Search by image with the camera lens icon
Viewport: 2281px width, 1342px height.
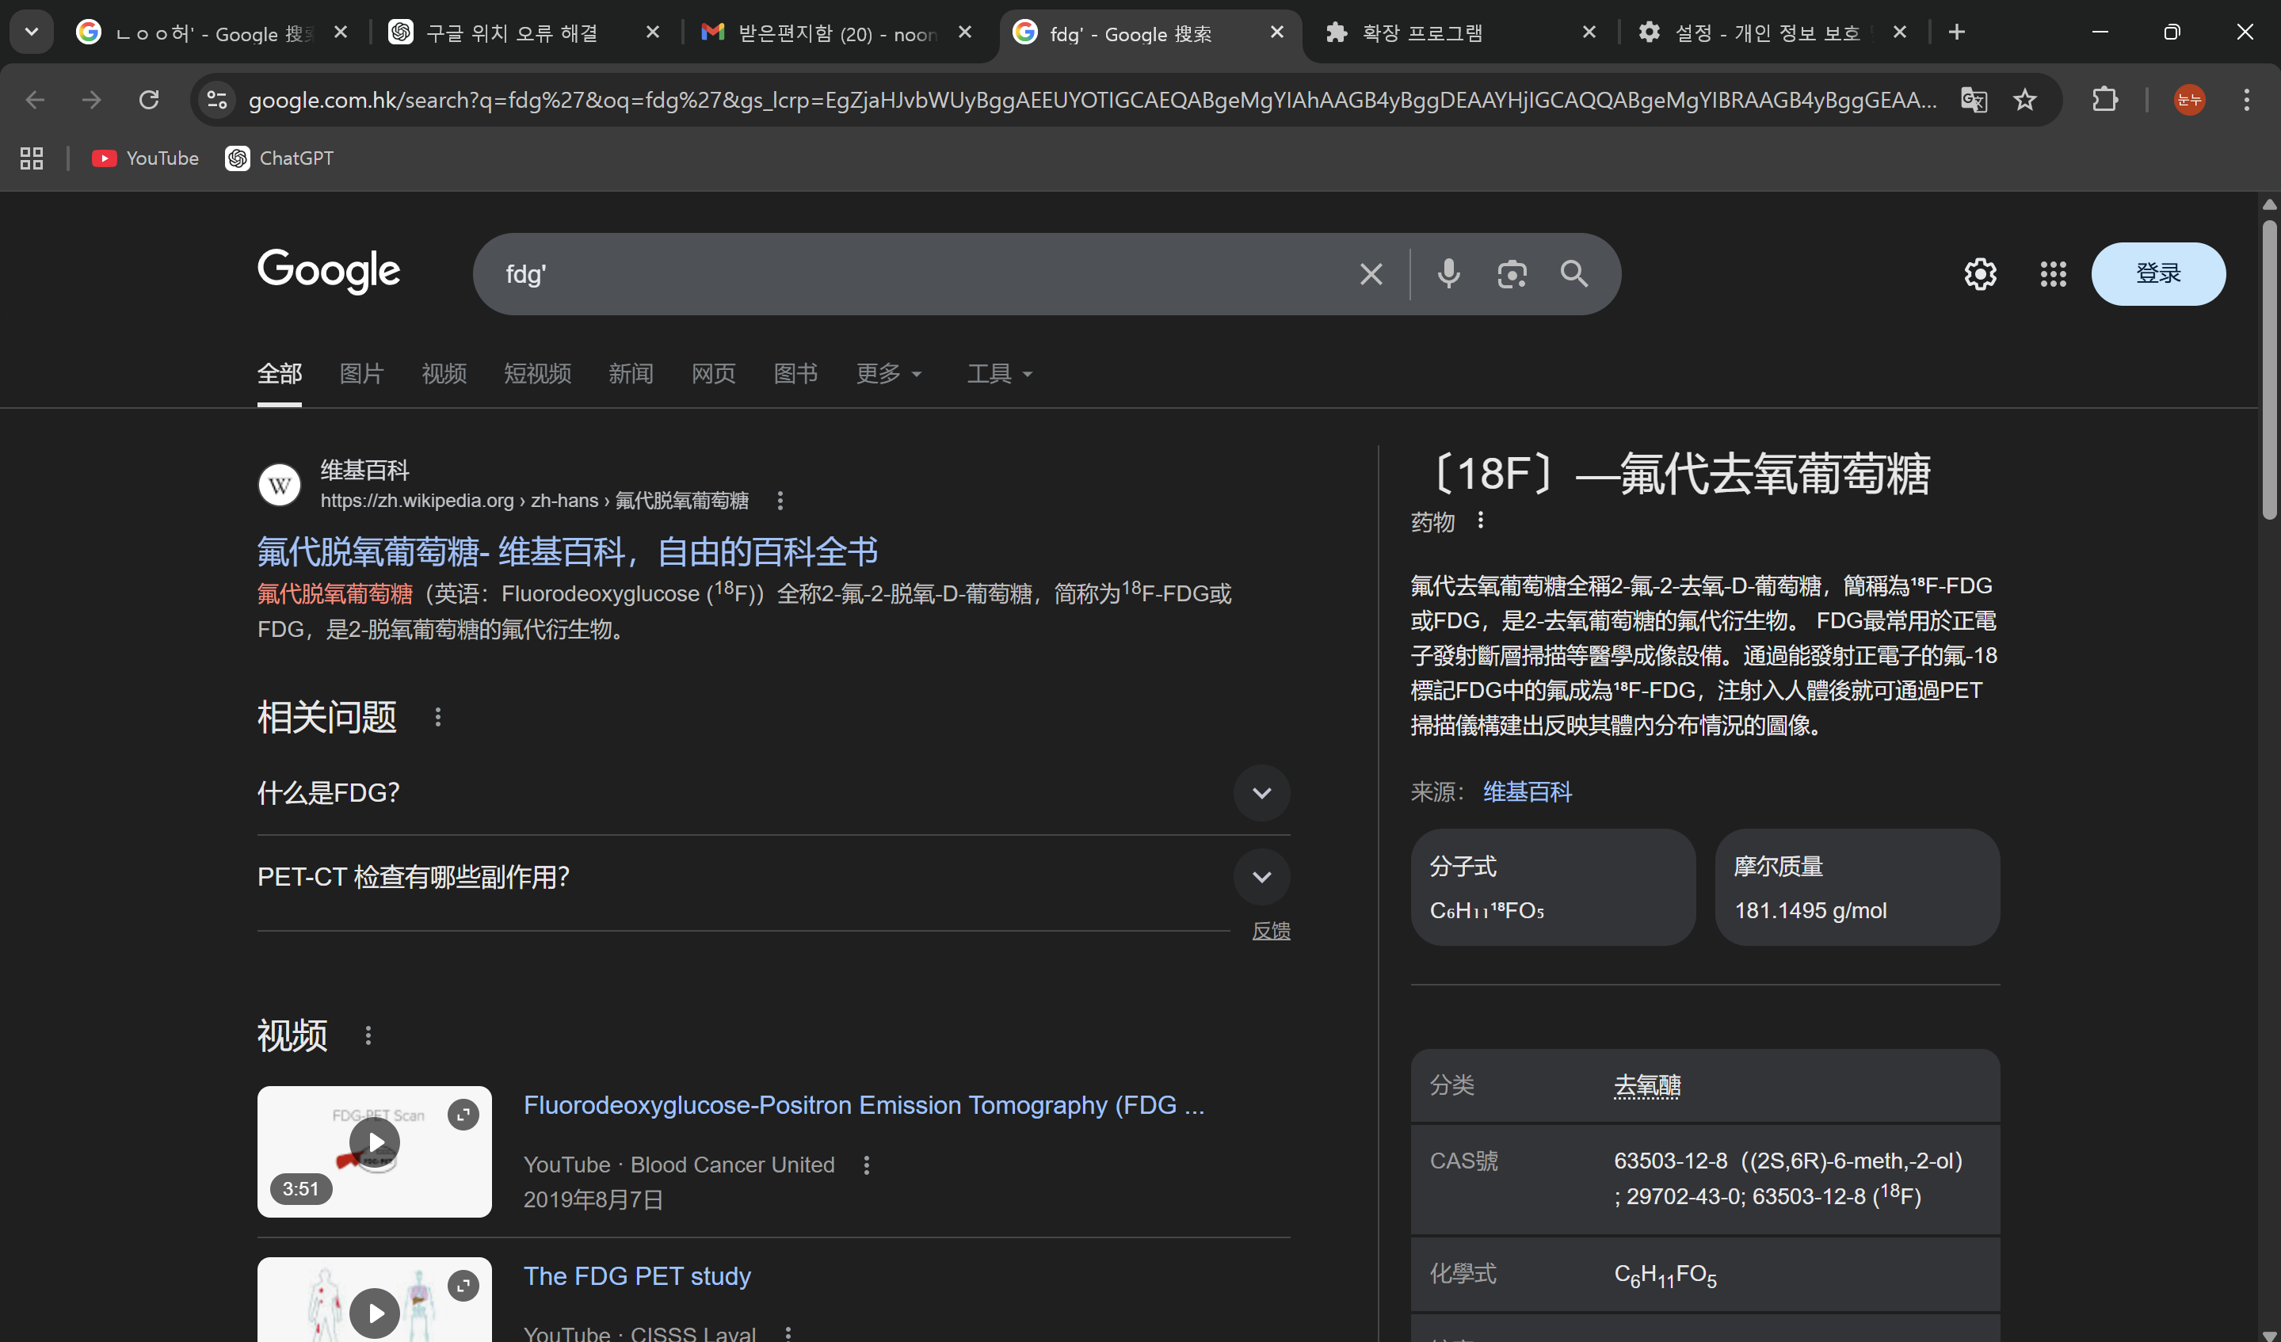[x=1512, y=274]
